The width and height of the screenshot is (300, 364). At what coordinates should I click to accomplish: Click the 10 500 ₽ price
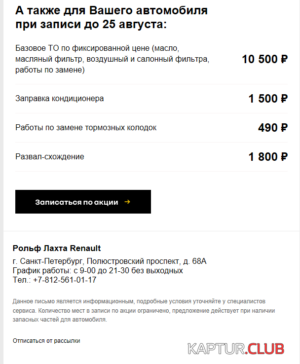264,60
